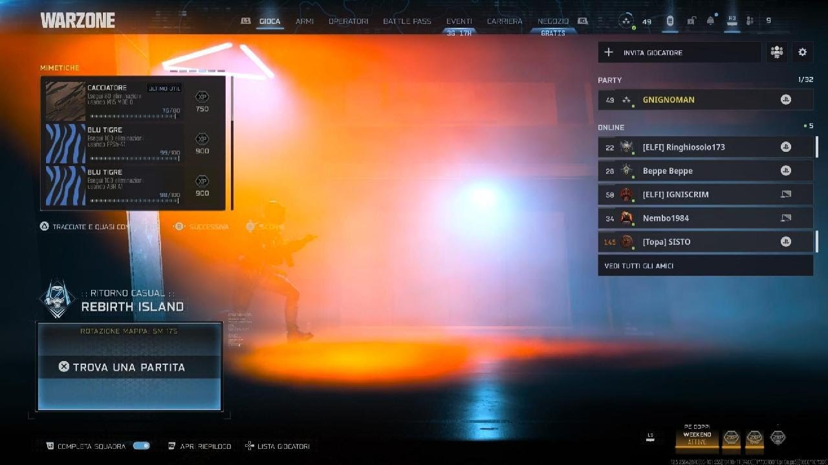Click INVITA GIOCATORE button
This screenshot has width=828, height=465.
[680, 52]
